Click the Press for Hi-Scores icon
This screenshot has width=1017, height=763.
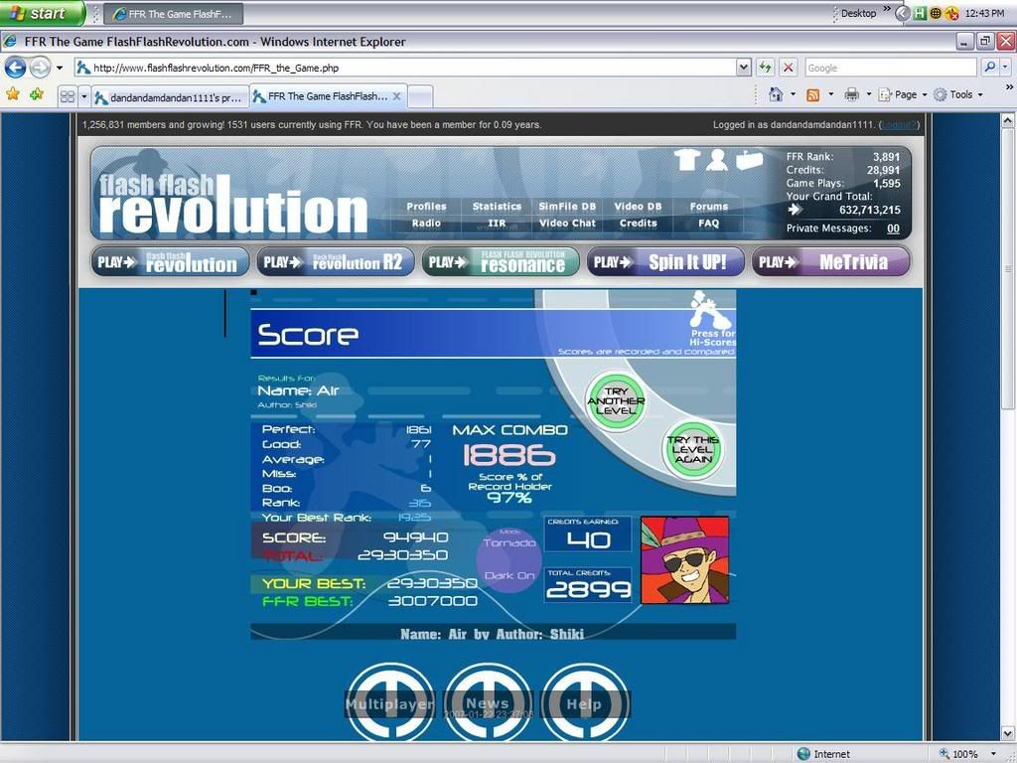click(712, 316)
